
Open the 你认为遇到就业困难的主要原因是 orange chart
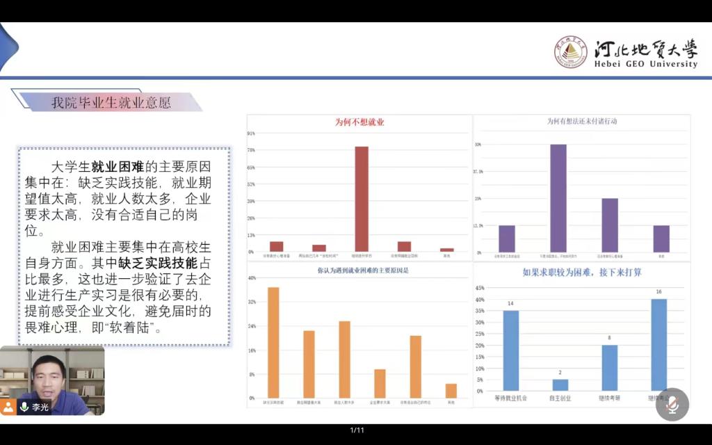359,334
